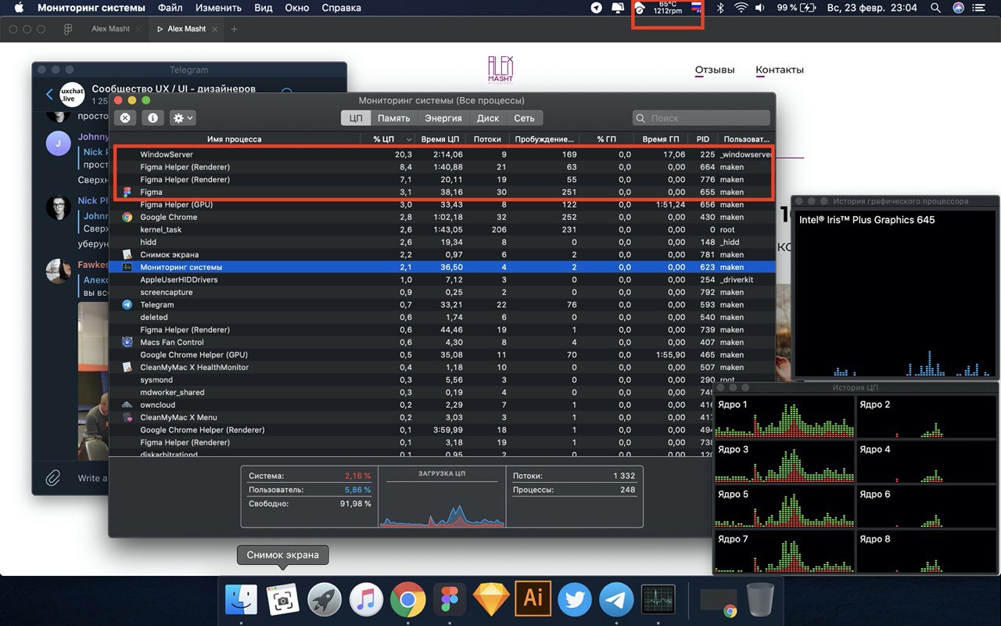
Task: Open the Вид menu
Action: pyautogui.click(x=264, y=8)
